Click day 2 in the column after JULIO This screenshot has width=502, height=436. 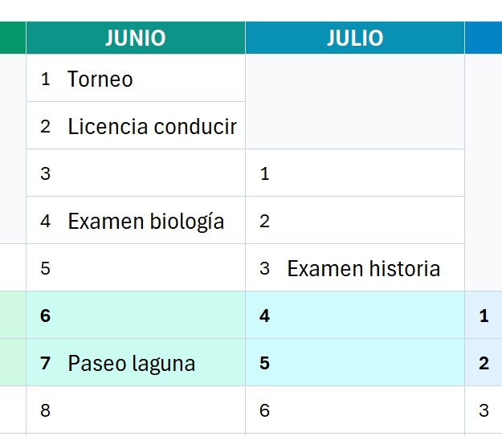coord(484,363)
